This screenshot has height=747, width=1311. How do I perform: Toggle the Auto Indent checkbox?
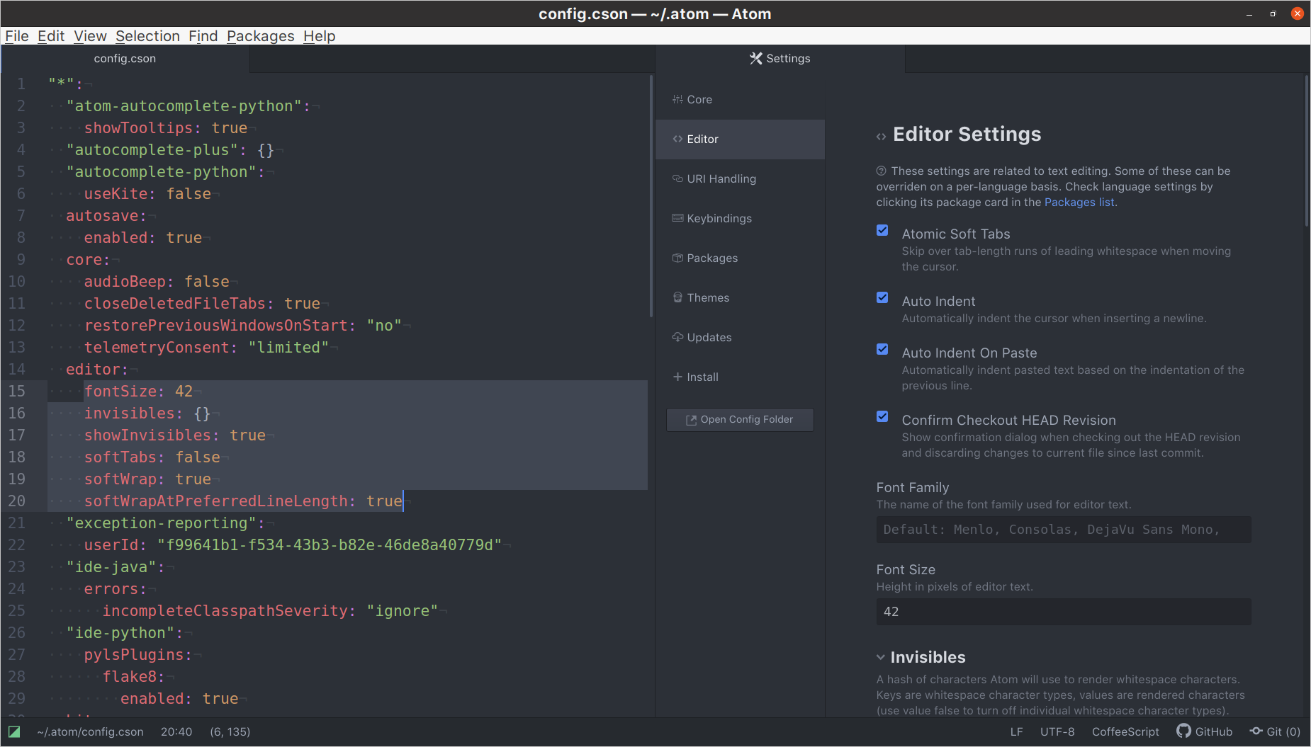pos(882,297)
